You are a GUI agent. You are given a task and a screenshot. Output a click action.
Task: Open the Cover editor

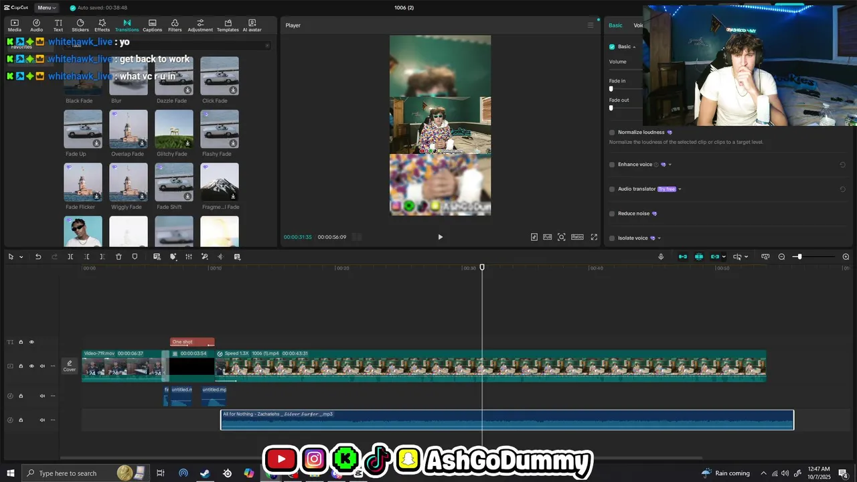[70, 366]
